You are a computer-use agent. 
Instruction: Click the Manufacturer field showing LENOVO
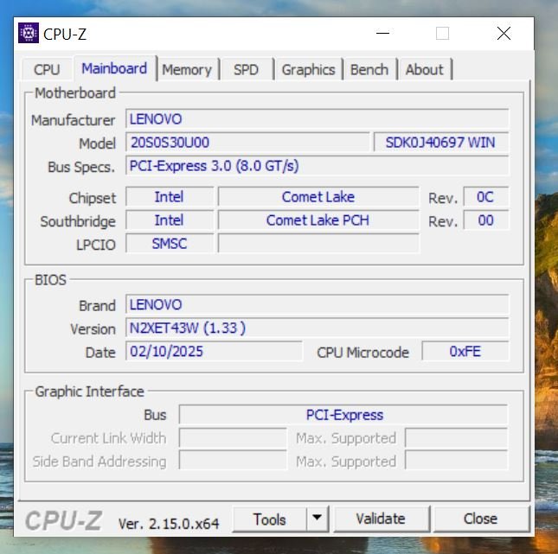[317, 118]
